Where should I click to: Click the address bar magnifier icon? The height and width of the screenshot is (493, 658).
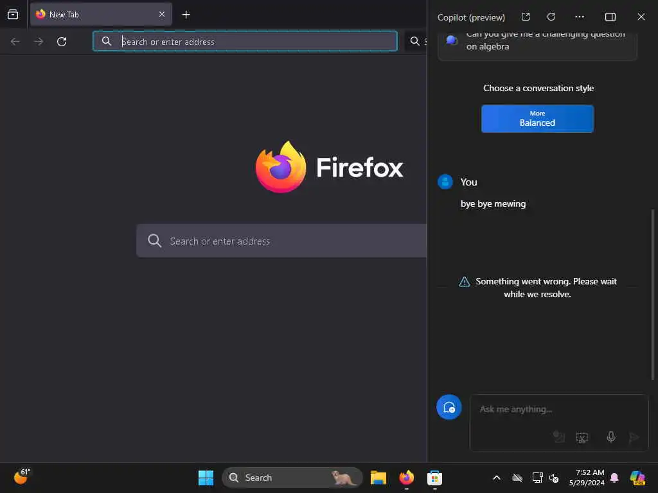pyautogui.click(x=107, y=41)
